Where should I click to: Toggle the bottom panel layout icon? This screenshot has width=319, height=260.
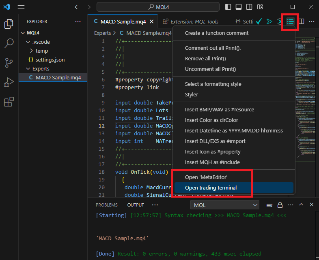(238, 7)
